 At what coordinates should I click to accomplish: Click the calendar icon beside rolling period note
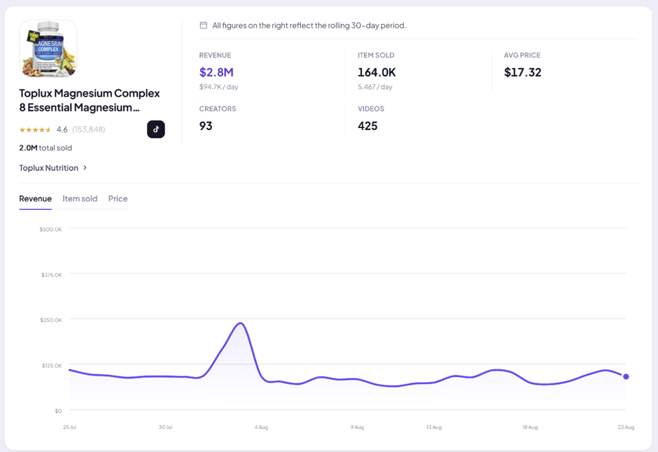pos(204,25)
